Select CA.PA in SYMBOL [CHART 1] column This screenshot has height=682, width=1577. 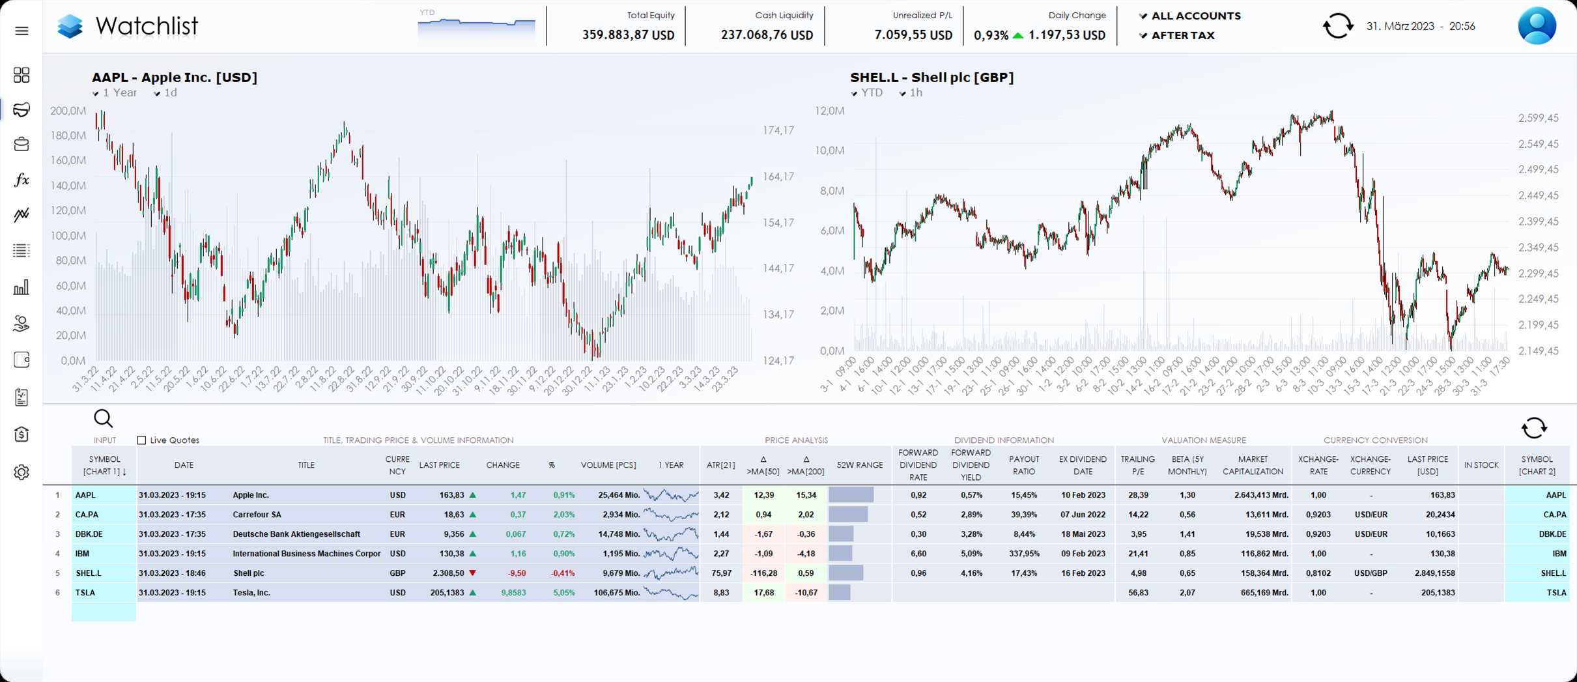[104, 515]
